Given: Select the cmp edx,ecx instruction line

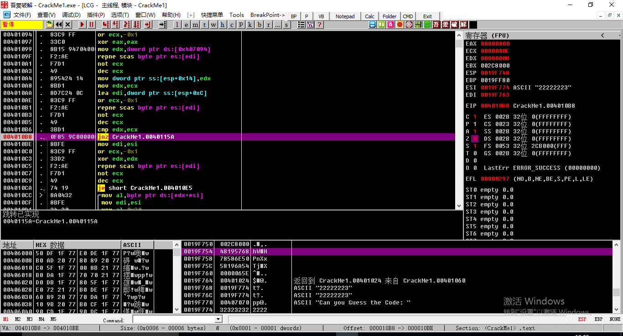Looking at the screenshot, I should (x=228, y=130).
